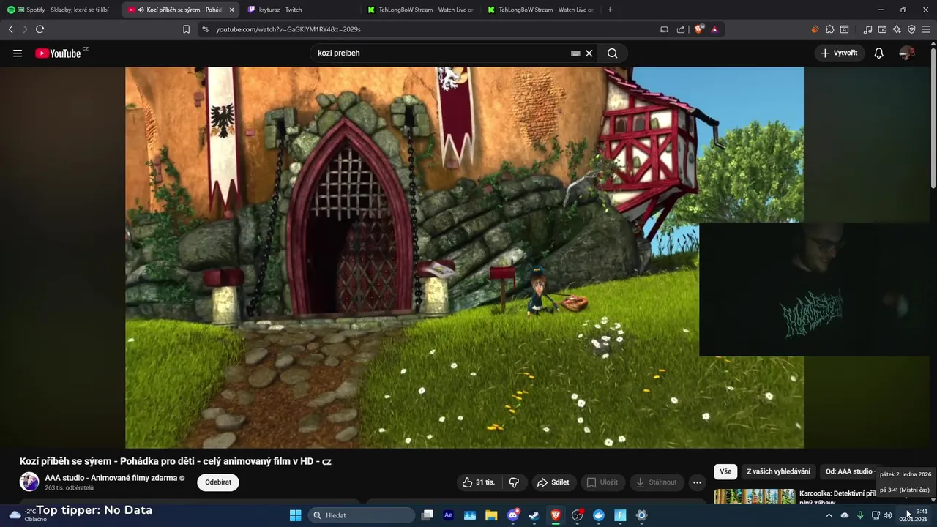
Task: Switch to the kryturaz - Twitch tab
Action: point(300,10)
